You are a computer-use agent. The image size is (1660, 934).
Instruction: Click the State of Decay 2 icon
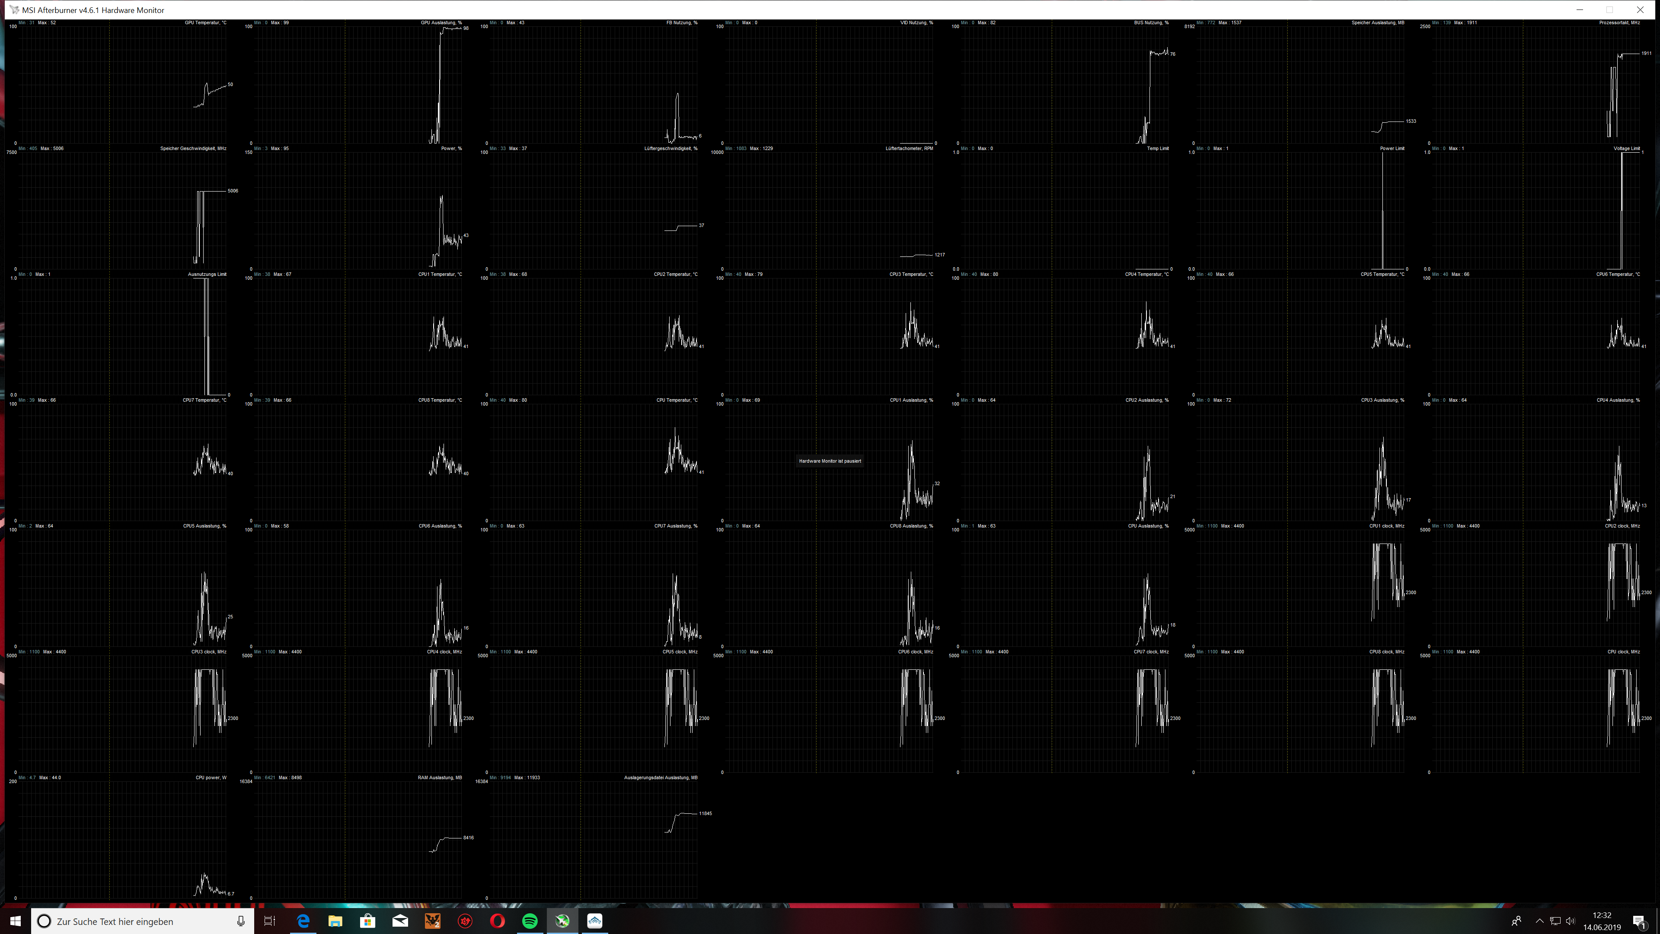(432, 921)
